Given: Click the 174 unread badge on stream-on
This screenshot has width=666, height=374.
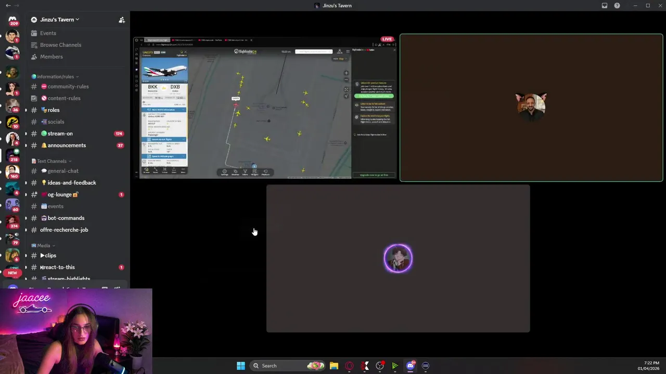Looking at the screenshot, I should pos(119,133).
